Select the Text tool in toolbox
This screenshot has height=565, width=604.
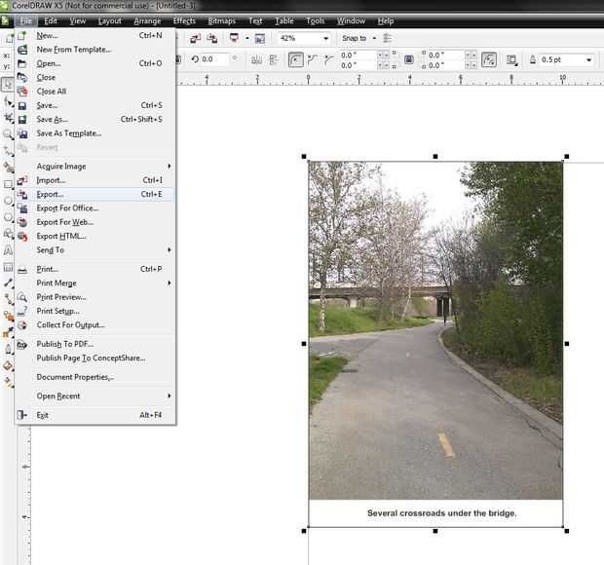(8, 250)
